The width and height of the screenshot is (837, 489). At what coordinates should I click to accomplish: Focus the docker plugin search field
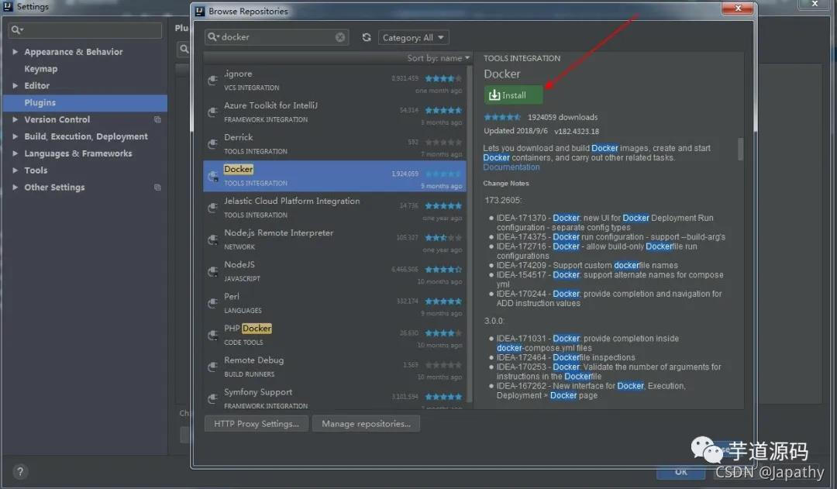pos(277,37)
